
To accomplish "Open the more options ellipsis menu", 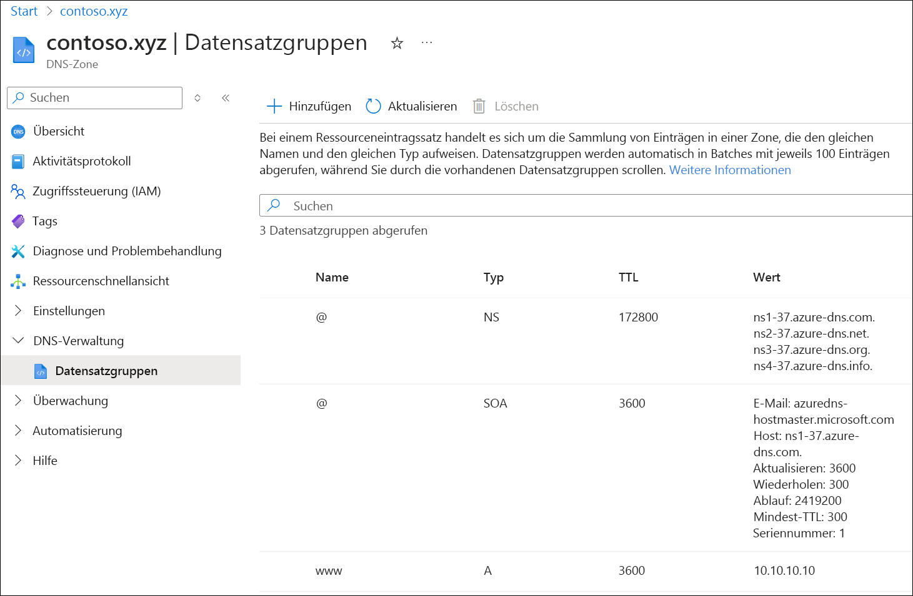I will 427,42.
